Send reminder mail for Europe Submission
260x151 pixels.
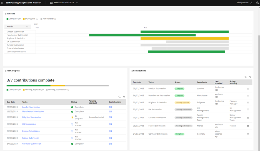[248, 118]
